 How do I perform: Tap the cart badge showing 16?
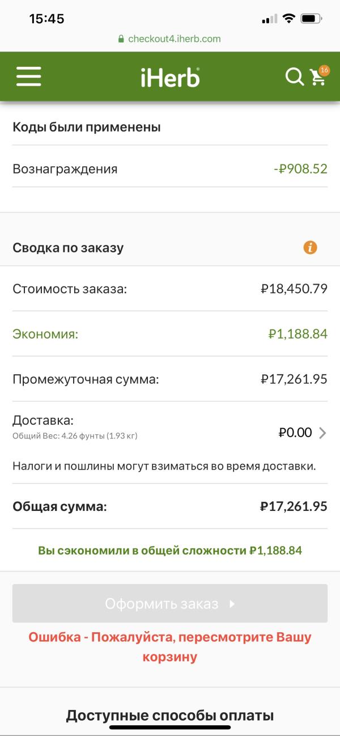(324, 70)
